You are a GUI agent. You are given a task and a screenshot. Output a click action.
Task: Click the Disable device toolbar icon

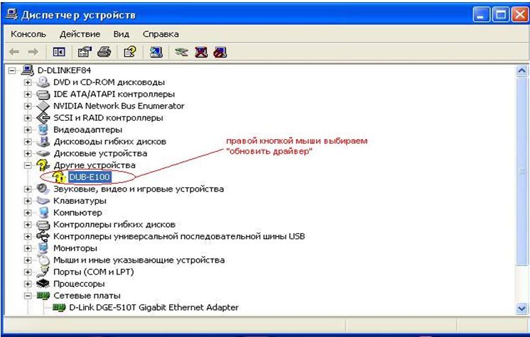coord(220,52)
